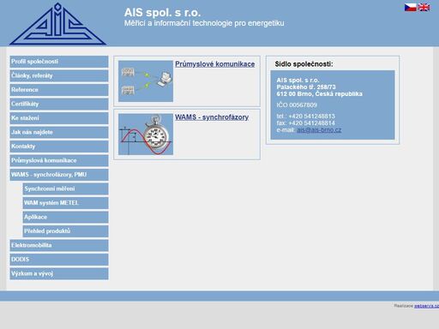Select WAMS - synchrofázory, PMU menu item
The width and height of the screenshot is (439, 329).
(x=59, y=175)
